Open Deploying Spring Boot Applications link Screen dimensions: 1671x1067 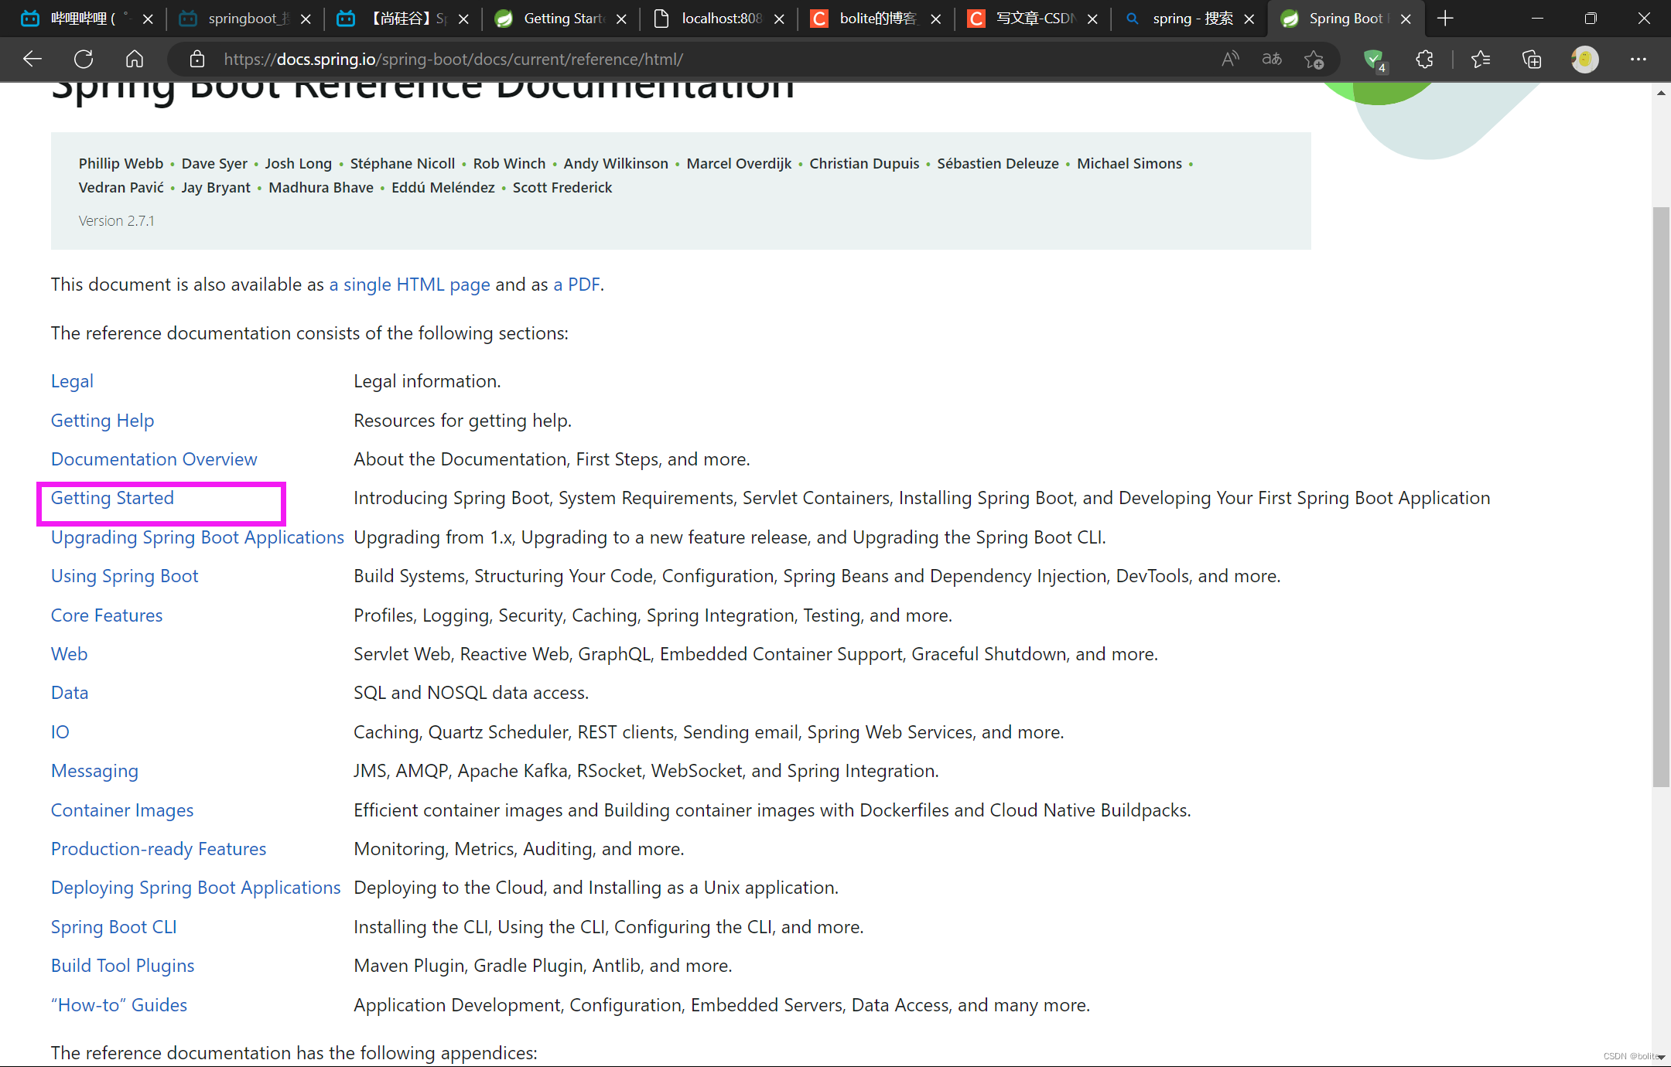tap(196, 888)
